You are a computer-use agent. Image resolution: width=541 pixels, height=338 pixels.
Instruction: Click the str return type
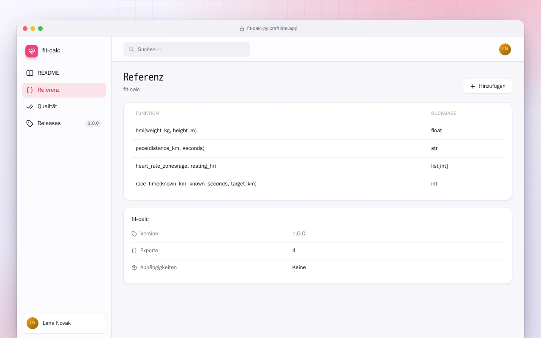tap(434, 149)
